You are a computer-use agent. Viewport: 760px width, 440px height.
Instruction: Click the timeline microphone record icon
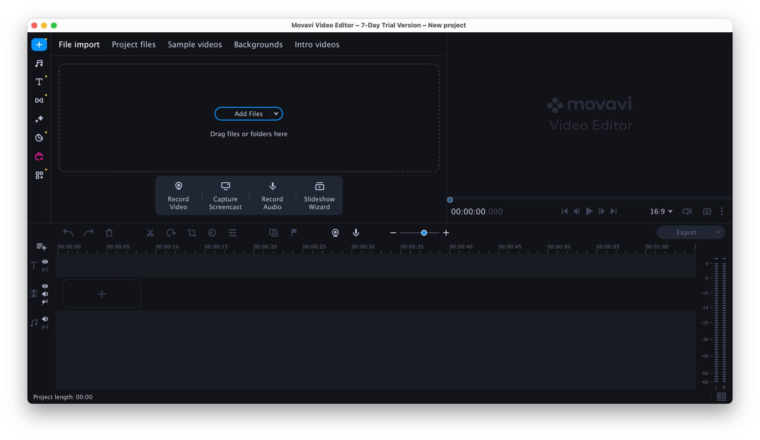(x=356, y=233)
